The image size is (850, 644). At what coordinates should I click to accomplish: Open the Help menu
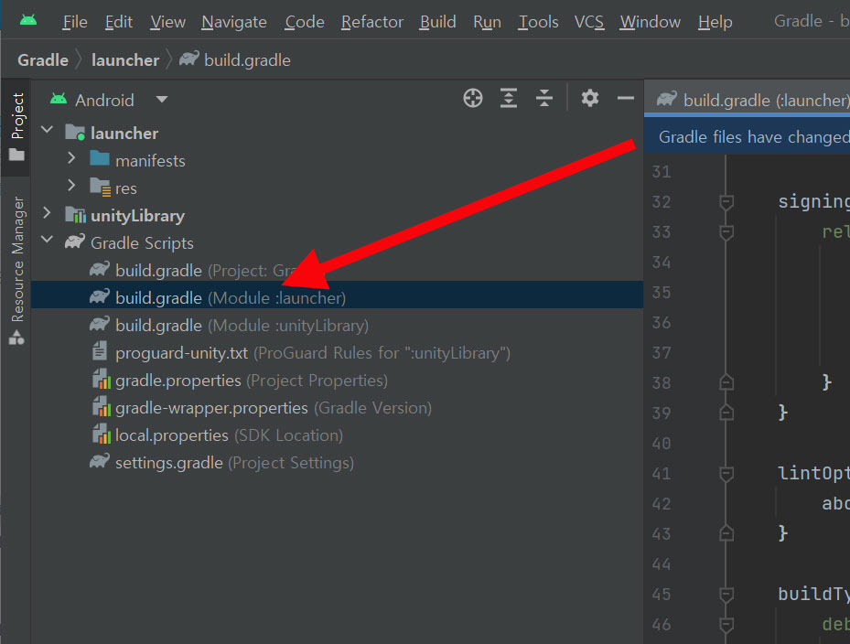coord(715,22)
